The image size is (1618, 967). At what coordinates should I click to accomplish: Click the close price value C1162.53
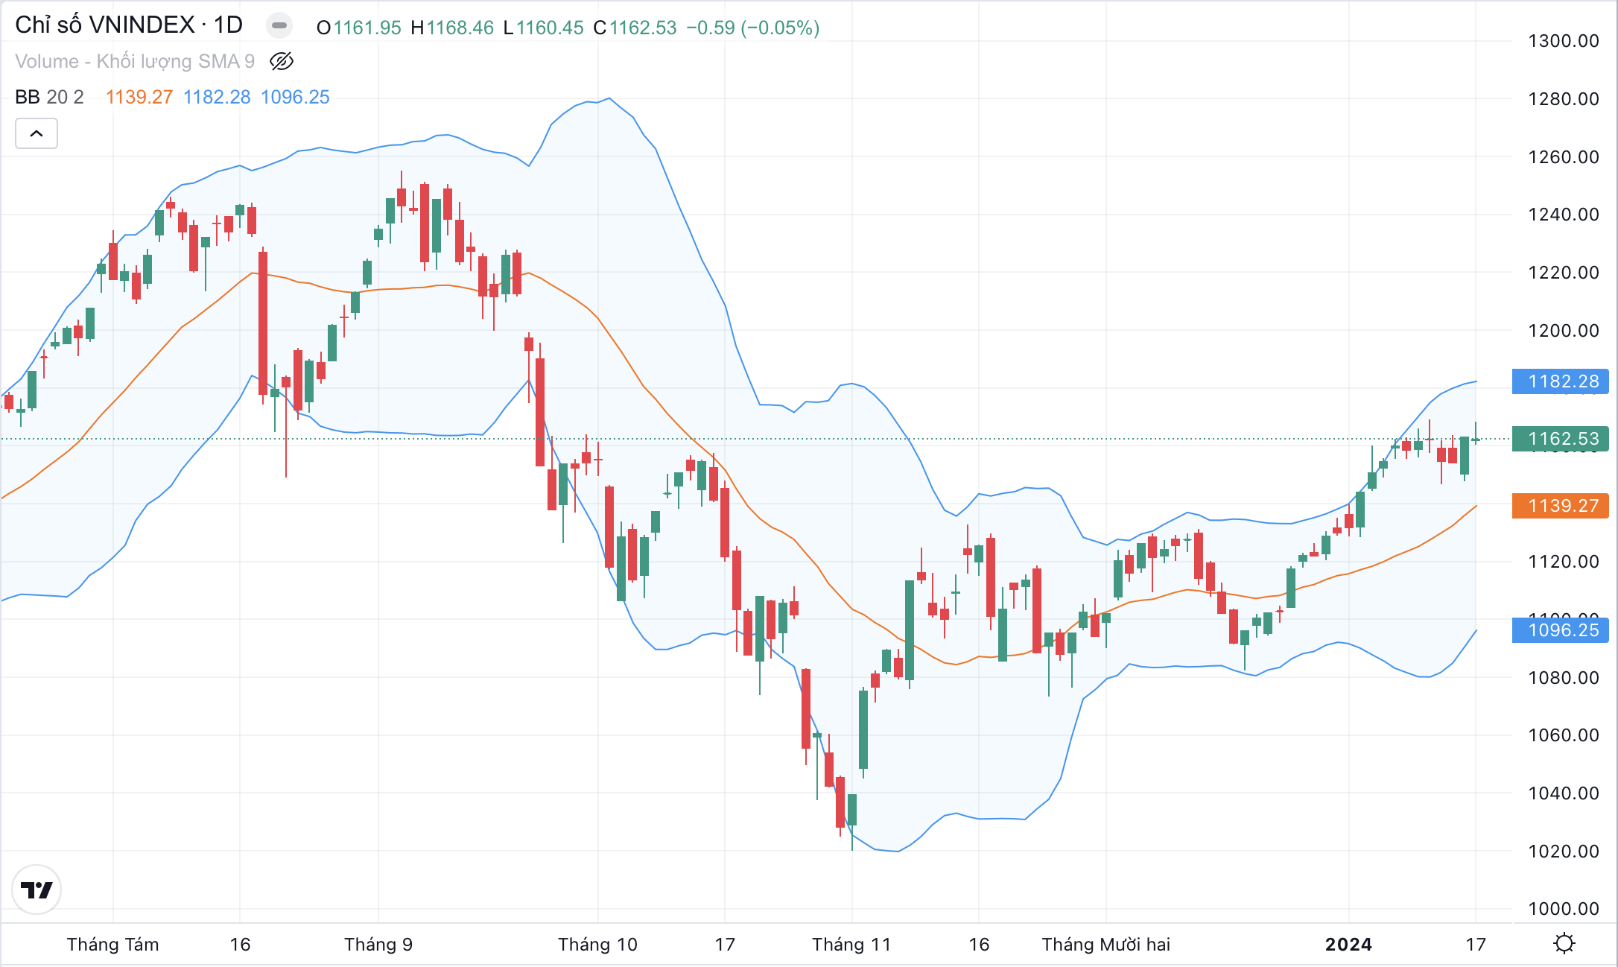pos(635,28)
